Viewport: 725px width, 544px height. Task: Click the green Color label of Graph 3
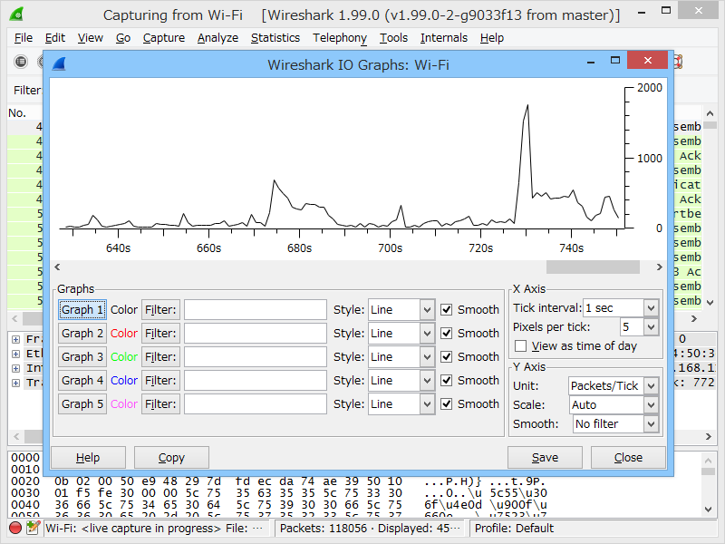coord(124,356)
